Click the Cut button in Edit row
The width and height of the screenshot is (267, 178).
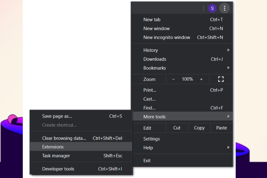click(177, 128)
